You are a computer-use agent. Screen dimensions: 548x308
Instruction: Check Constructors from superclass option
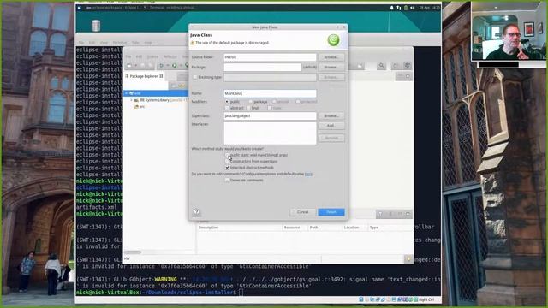click(x=227, y=162)
